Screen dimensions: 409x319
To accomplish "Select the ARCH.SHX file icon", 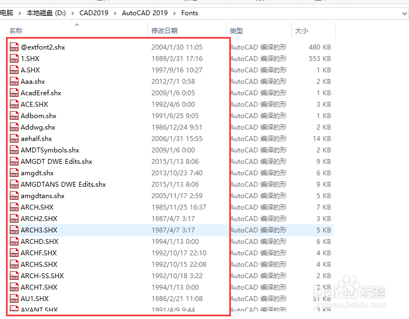I will coord(14,207).
